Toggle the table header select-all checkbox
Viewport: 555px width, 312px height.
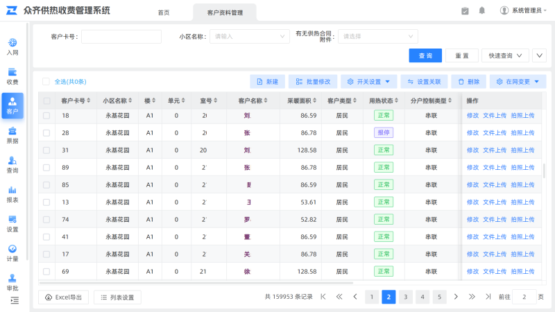(x=46, y=101)
